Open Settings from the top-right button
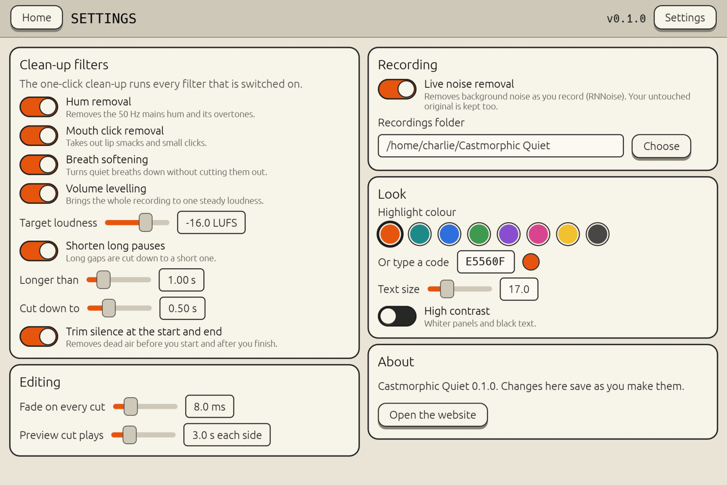The width and height of the screenshot is (727, 485). tap(685, 18)
